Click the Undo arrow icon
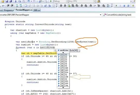The width and height of the screenshot is (140, 95). (x=29, y=1)
